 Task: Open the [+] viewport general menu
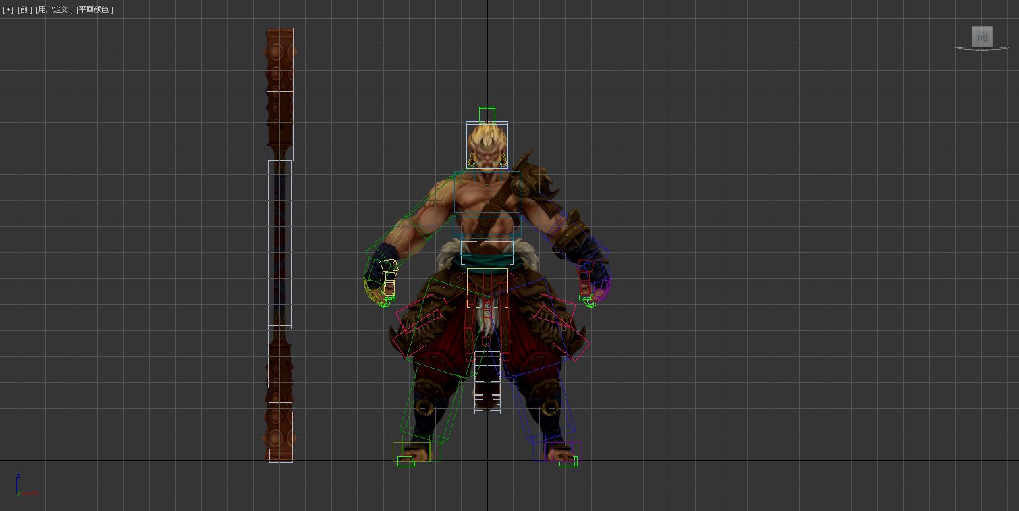8,9
